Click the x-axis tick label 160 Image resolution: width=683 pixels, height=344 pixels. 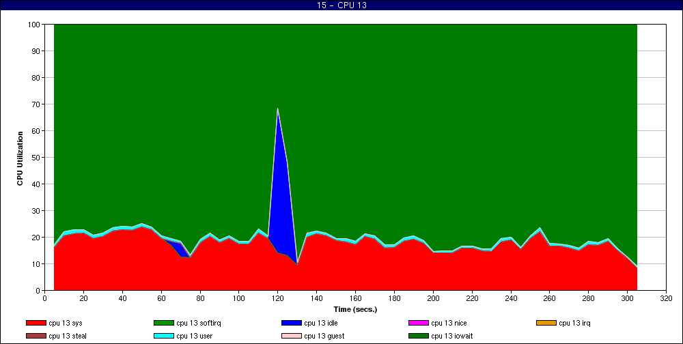click(355, 299)
